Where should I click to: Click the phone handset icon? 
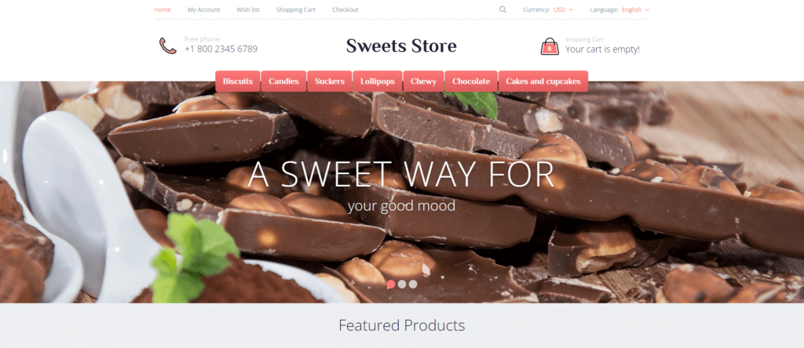(168, 45)
